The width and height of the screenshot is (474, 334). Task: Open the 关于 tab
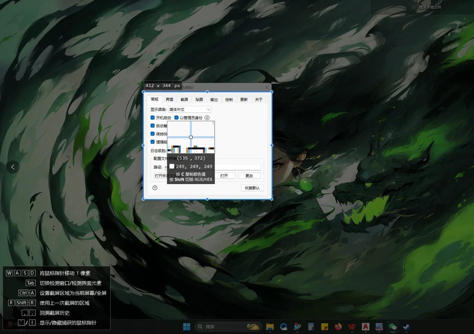pyautogui.click(x=259, y=99)
